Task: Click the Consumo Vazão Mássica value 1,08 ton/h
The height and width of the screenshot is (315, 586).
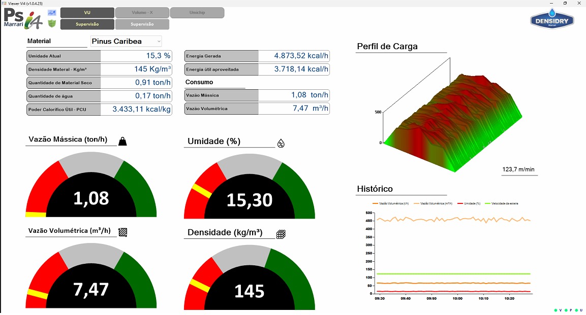Action: 310,95
